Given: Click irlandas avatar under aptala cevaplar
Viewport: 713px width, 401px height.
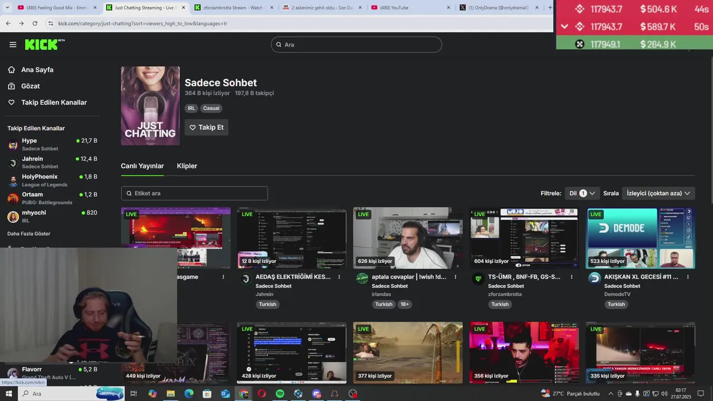Looking at the screenshot, I should click(x=362, y=278).
